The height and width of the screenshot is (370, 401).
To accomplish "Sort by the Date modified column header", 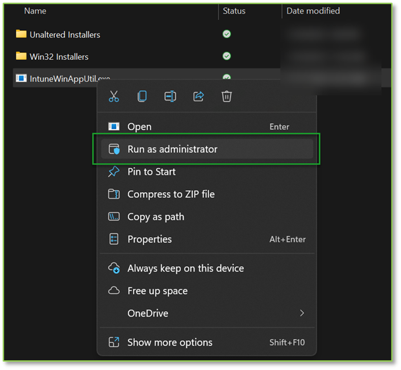I will [x=313, y=11].
